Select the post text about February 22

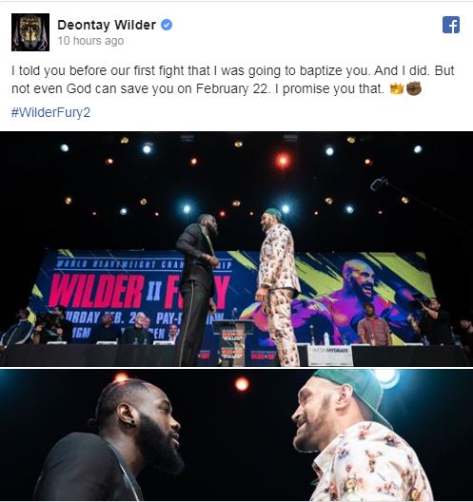(x=232, y=80)
